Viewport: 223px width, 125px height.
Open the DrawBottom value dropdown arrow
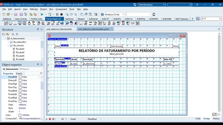coord(39,77)
